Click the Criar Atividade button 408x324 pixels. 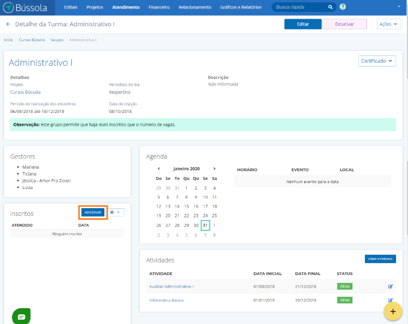(x=380, y=258)
